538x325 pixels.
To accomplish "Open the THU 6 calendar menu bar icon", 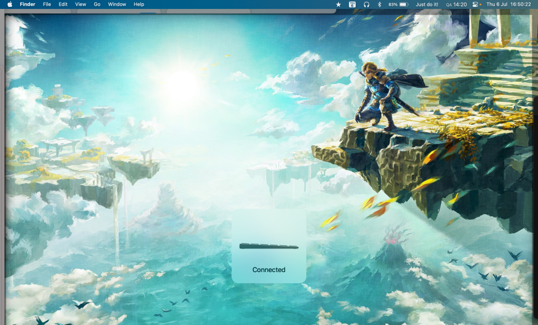I will click(352, 4).
